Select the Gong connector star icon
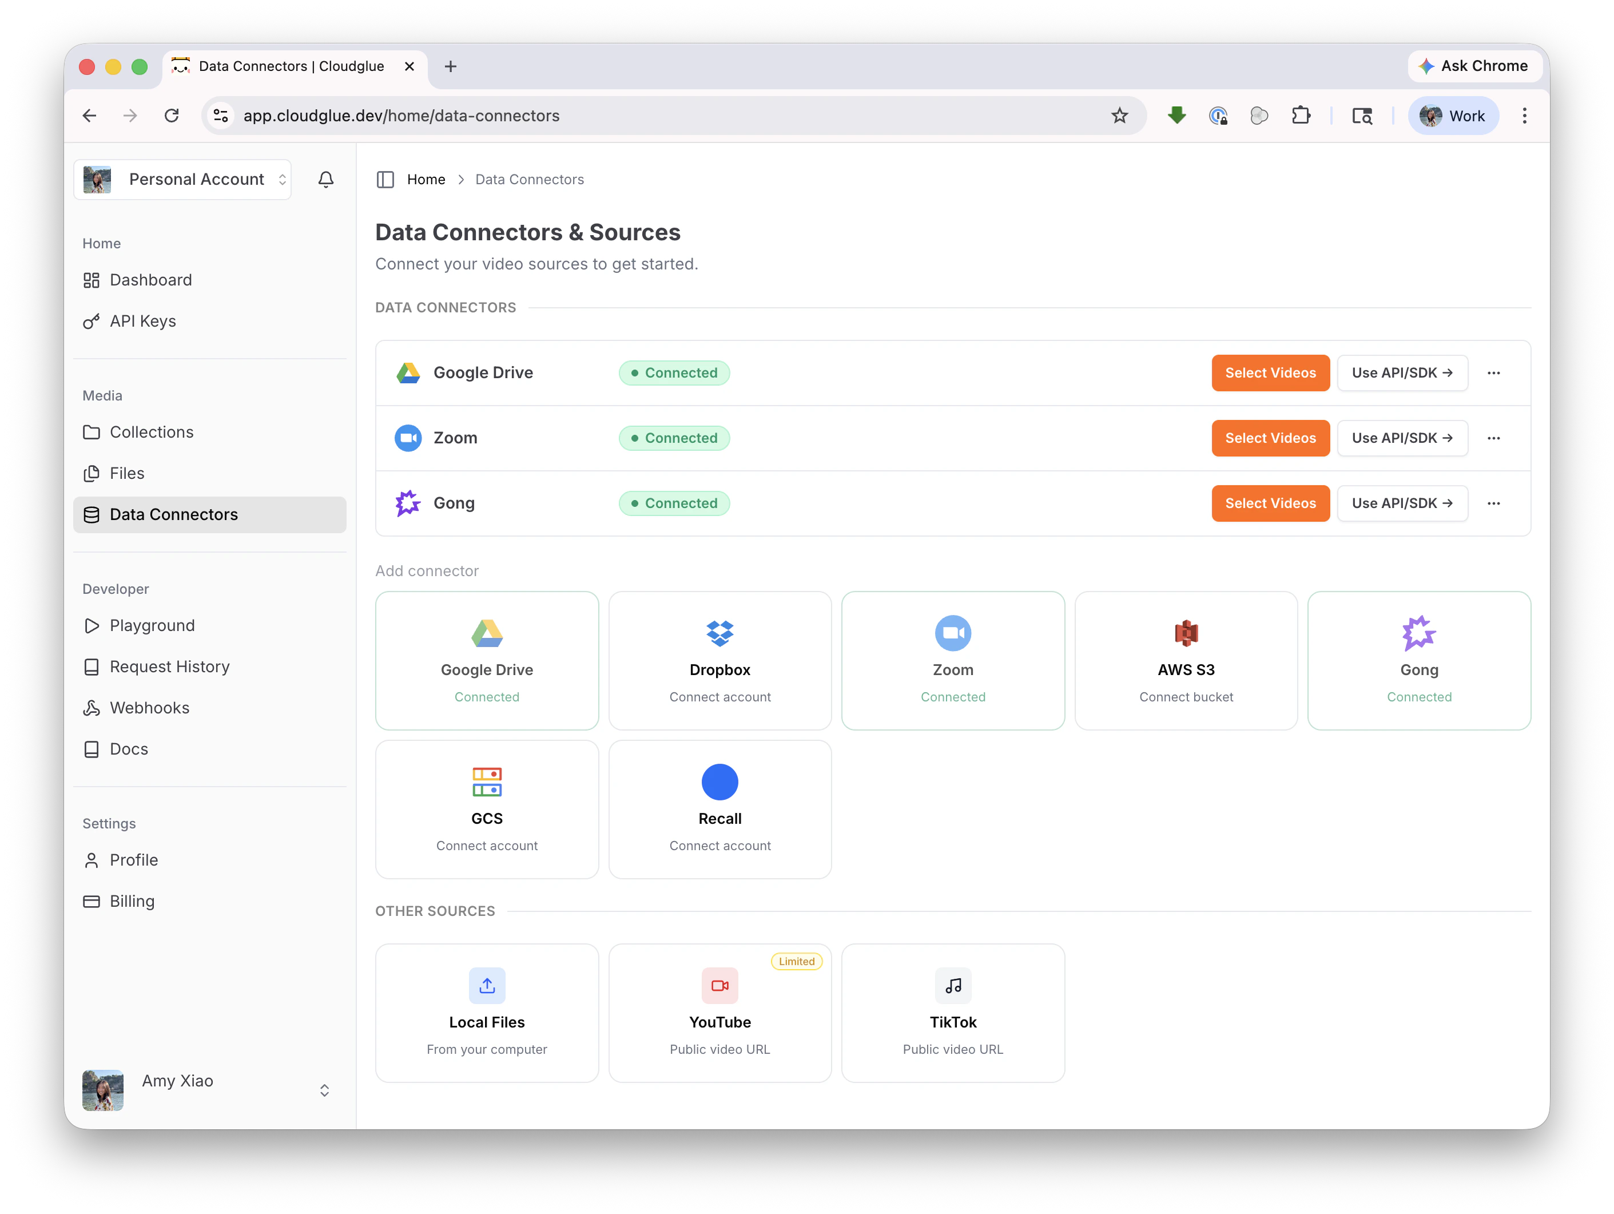Screen dimensions: 1614x1214 tap(407, 503)
